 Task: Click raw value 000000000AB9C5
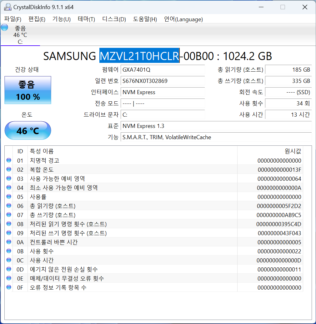[279, 215]
